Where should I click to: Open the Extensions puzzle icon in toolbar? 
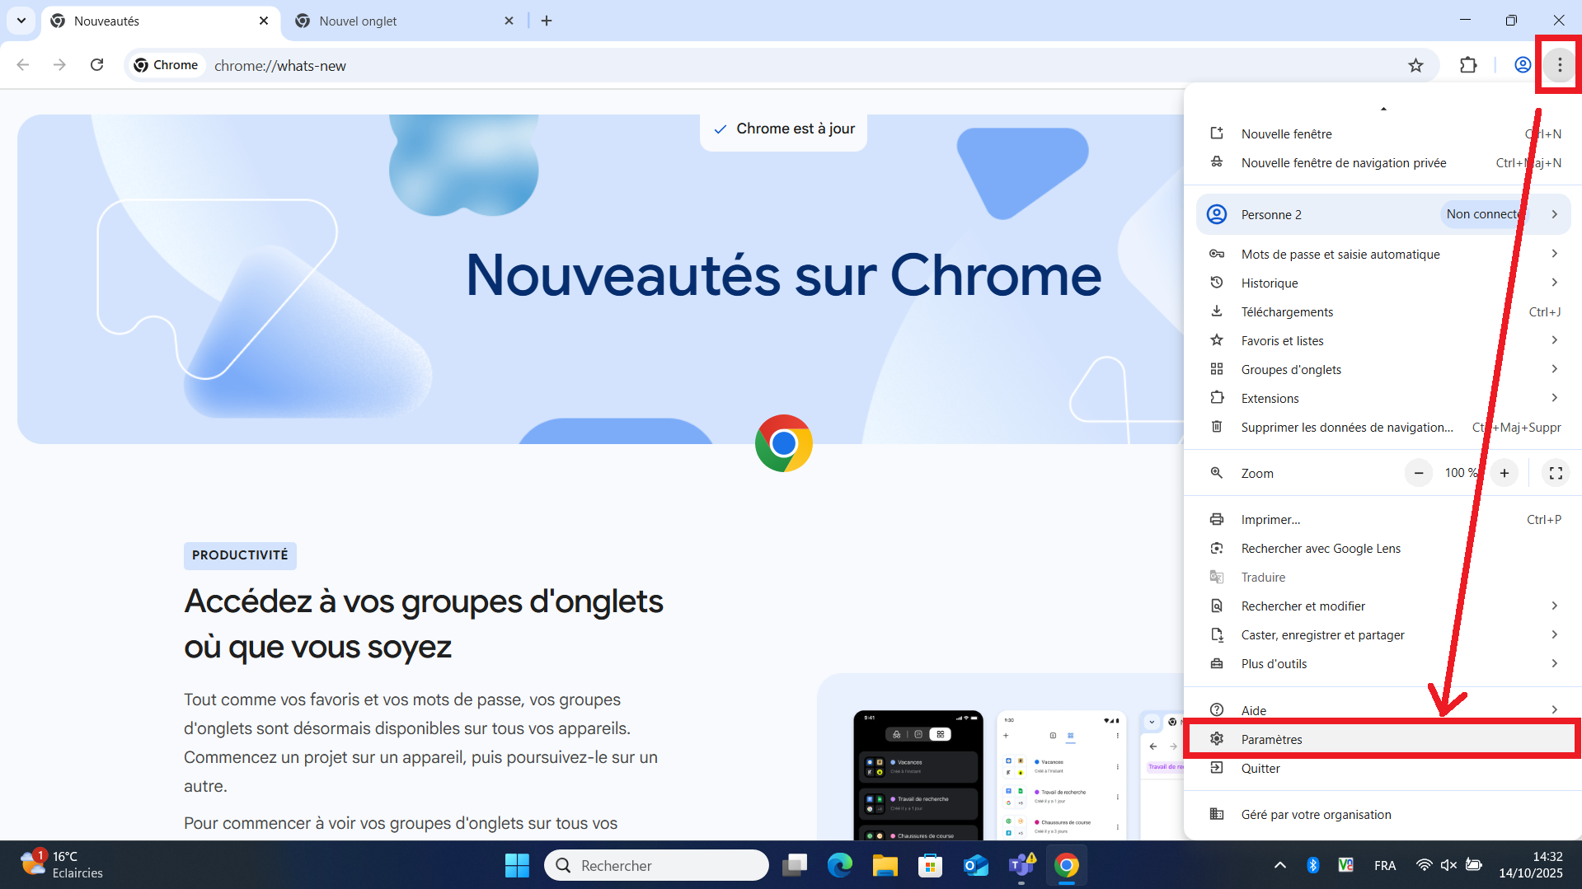1468,65
